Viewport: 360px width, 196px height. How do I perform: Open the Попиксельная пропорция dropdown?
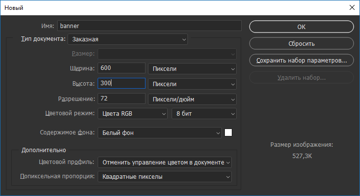(165, 177)
